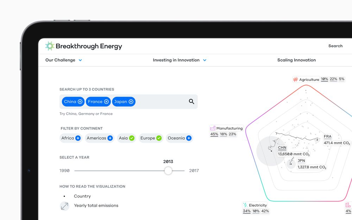Click the Search link in header

click(335, 46)
